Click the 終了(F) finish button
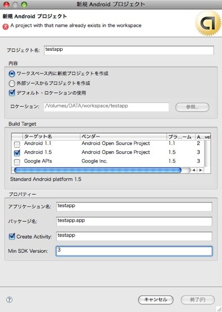The height and width of the screenshot is (312, 222). tap(198, 300)
